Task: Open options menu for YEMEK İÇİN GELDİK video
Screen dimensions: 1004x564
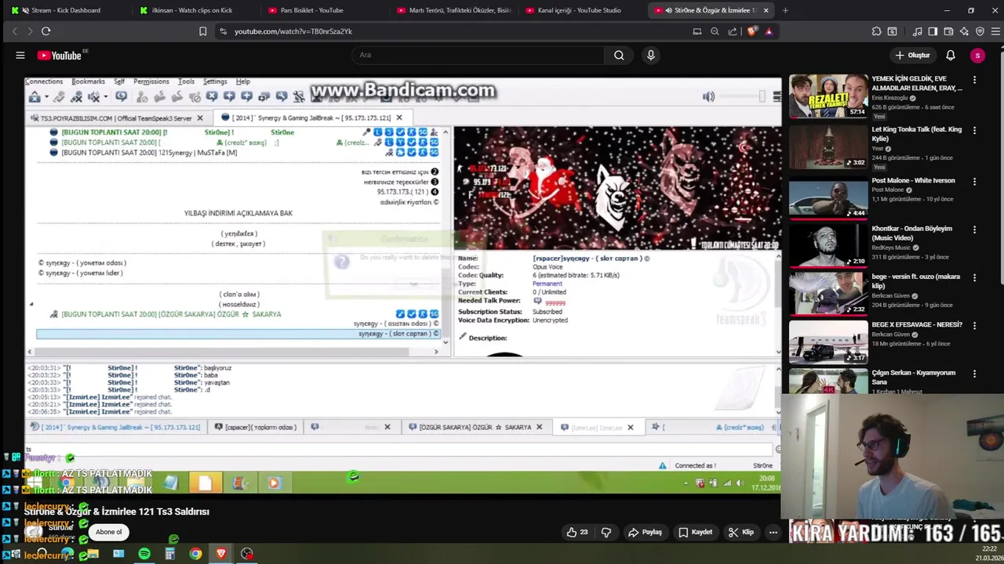Action: point(974,80)
